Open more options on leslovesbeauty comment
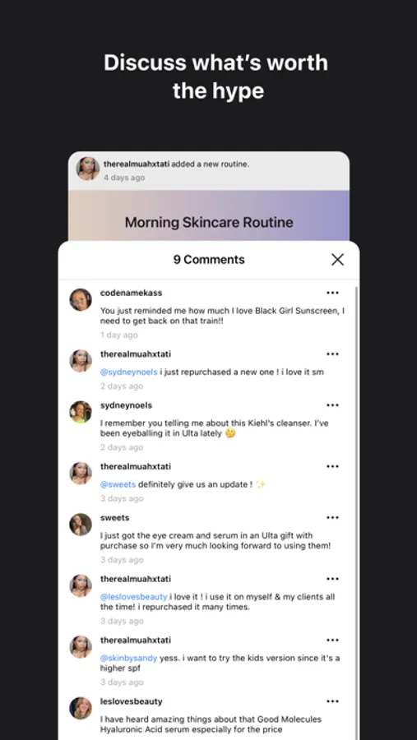This screenshot has width=417, height=740. (x=332, y=702)
